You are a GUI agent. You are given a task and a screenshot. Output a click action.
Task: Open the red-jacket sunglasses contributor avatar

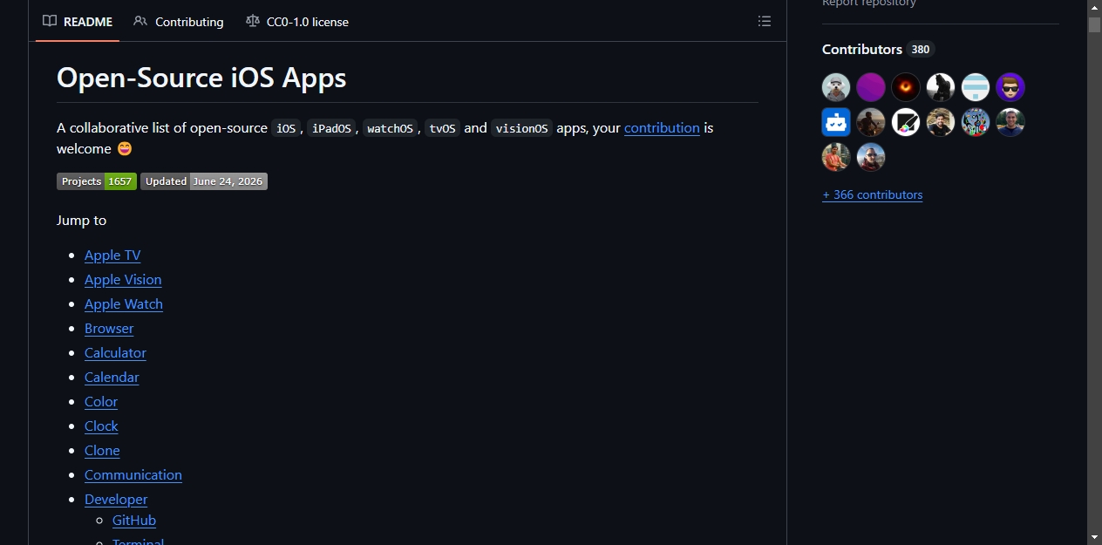[x=871, y=157]
